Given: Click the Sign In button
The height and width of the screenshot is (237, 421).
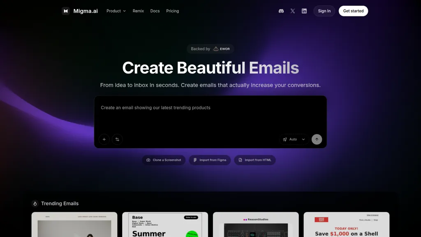Looking at the screenshot, I should pyautogui.click(x=324, y=11).
